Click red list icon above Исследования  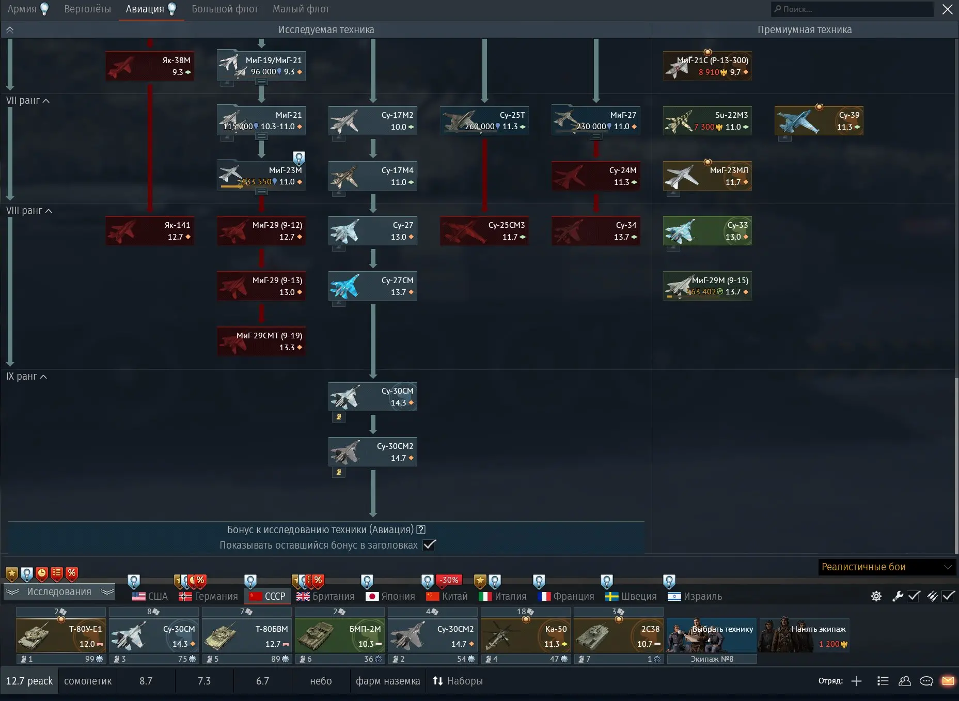click(x=57, y=573)
